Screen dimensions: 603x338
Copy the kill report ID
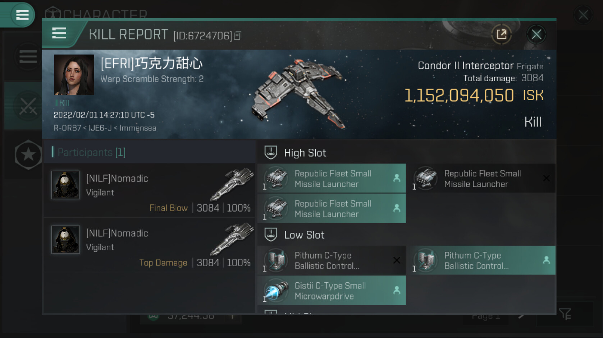(x=238, y=36)
